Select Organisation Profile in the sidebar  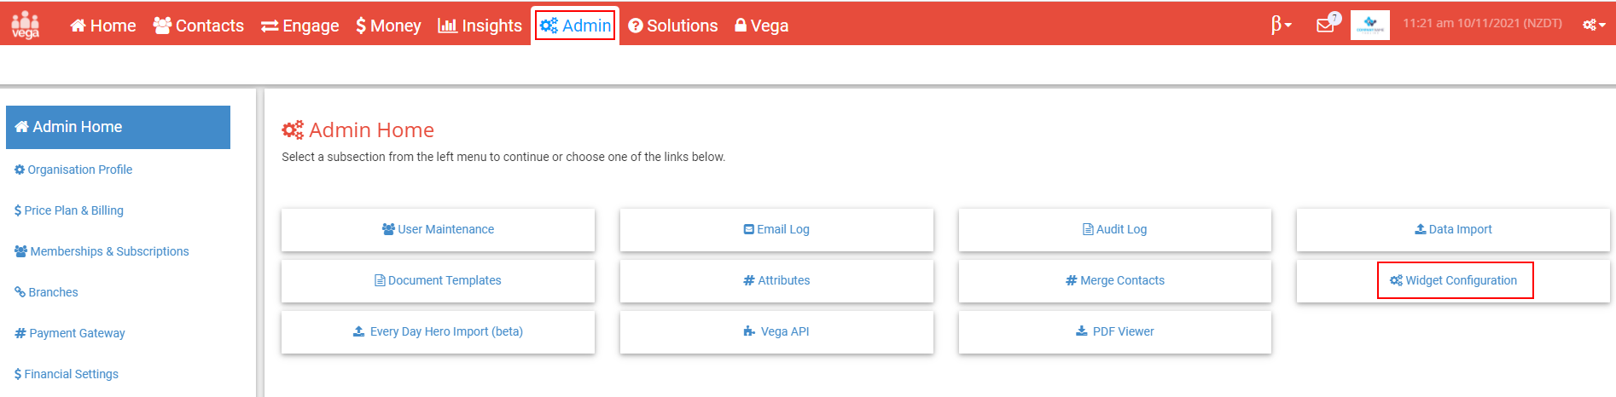(73, 170)
